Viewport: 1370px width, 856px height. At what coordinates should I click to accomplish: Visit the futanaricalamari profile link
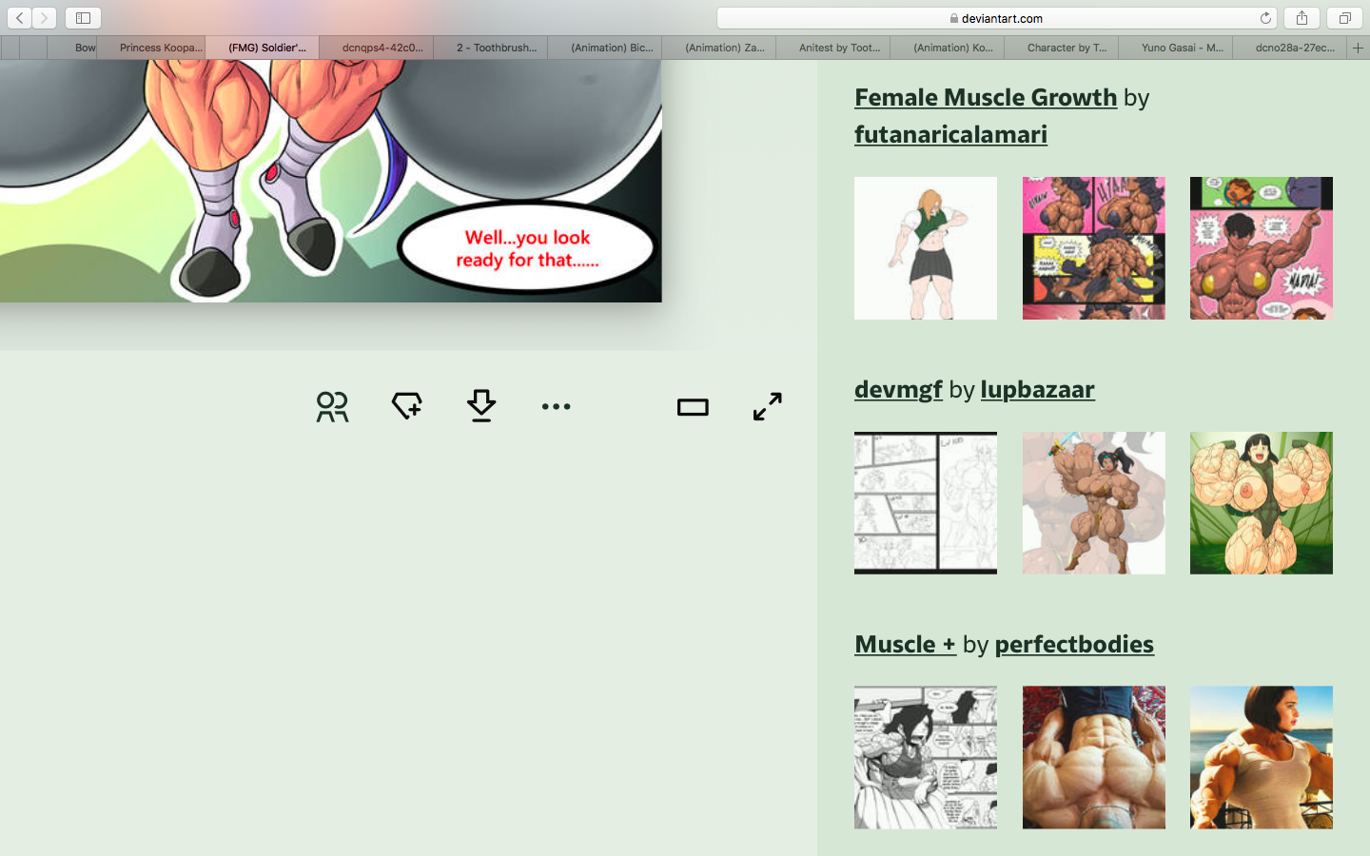click(950, 134)
